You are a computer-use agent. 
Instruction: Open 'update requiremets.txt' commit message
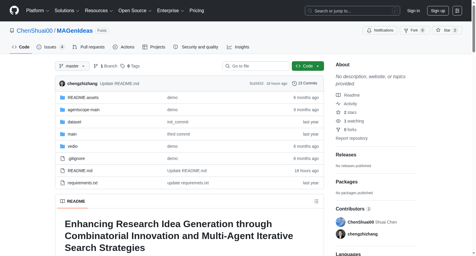pos(188,183)
